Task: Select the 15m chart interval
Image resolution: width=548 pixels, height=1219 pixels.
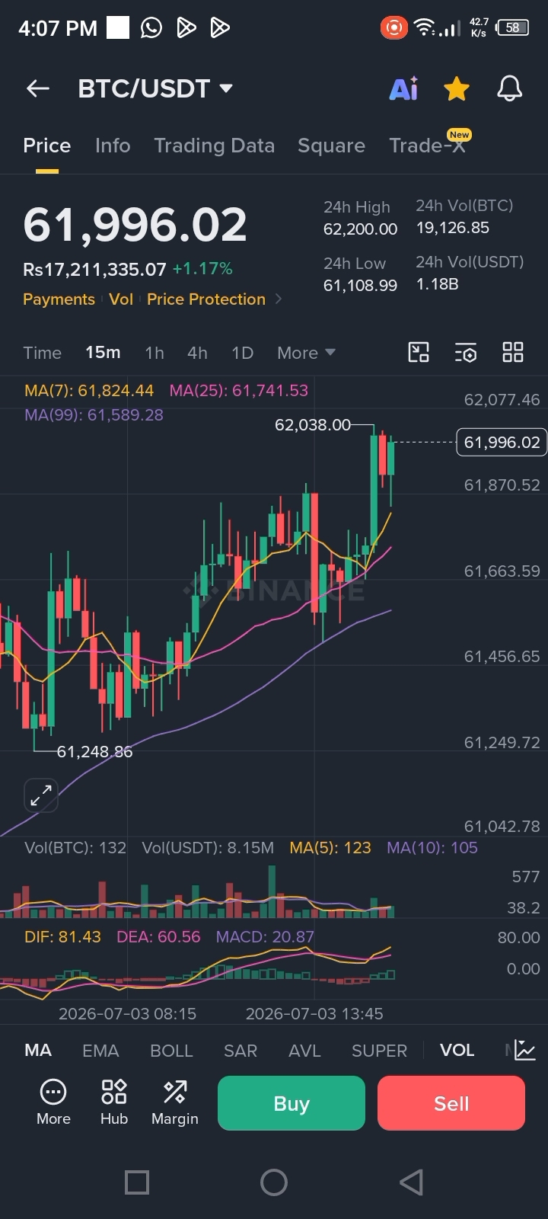Action: [x=103, y=353]
